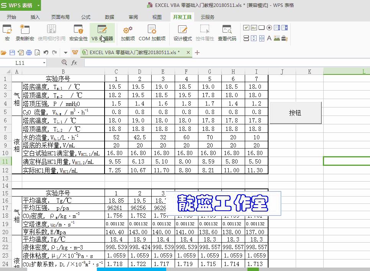Viewport: 370px width, 271px height.
Task: Select the option (radio) button control
Action: (x=268, y=28)
